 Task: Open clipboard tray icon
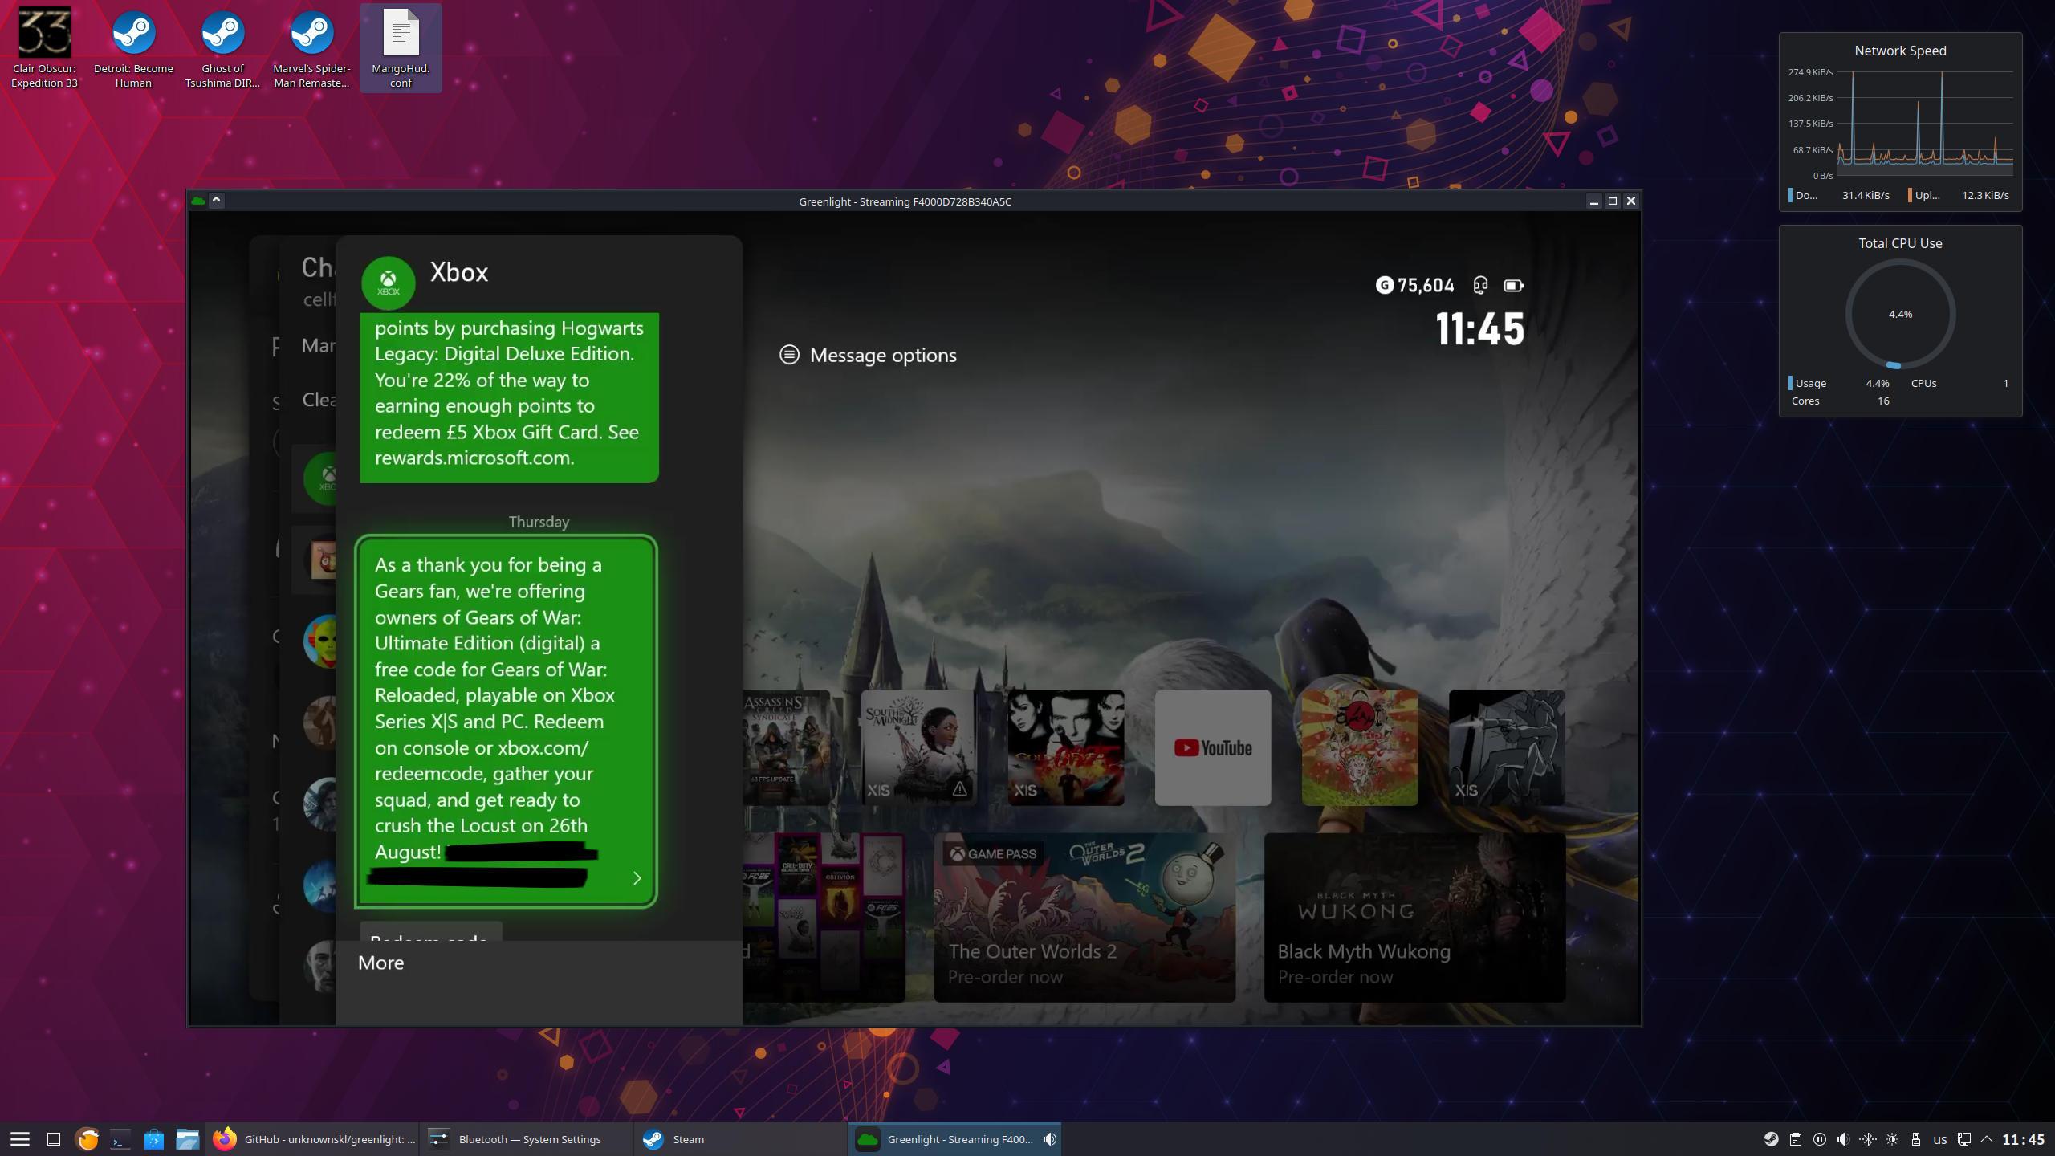tap(1796, 1139)
